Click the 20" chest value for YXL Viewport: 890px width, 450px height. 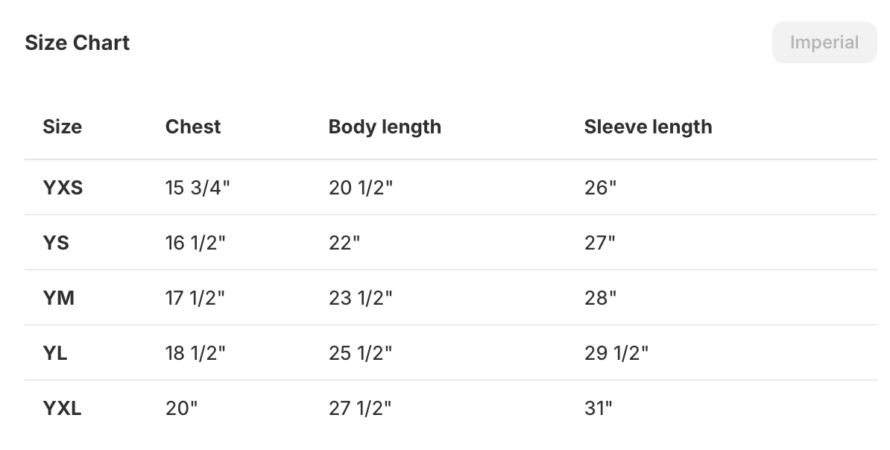click(181, 408)
